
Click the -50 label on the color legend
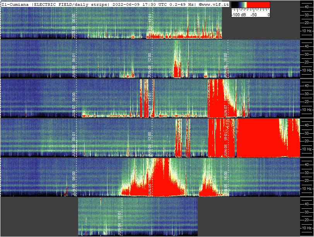(253, 15)
